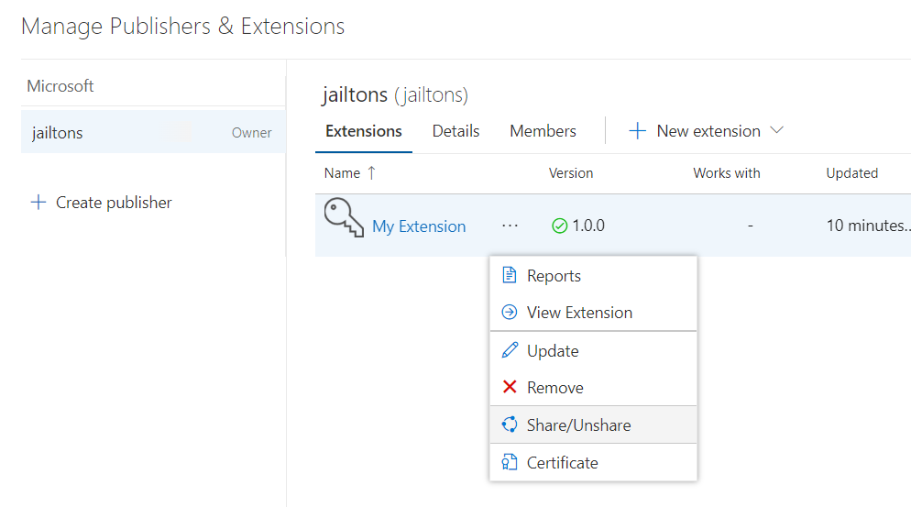This screenshot has width=911, height=507.
Task: Click the Updated column header
Action: 851,173
